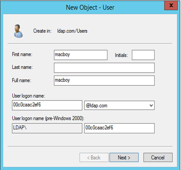The image size is (181, 170).
Task: Click the 'User logon name:' label
Action: point(28,96)
